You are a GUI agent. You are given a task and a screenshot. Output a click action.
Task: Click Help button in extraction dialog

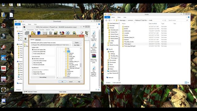(x=79, y=82)
